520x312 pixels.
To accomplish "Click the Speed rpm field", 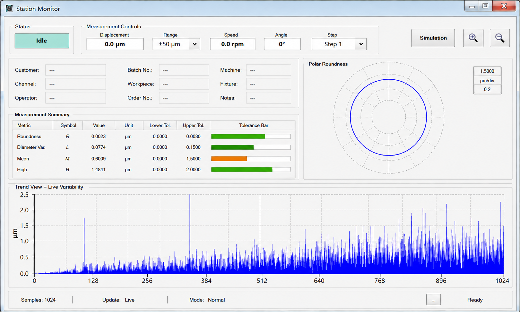I will click(232, 44).
